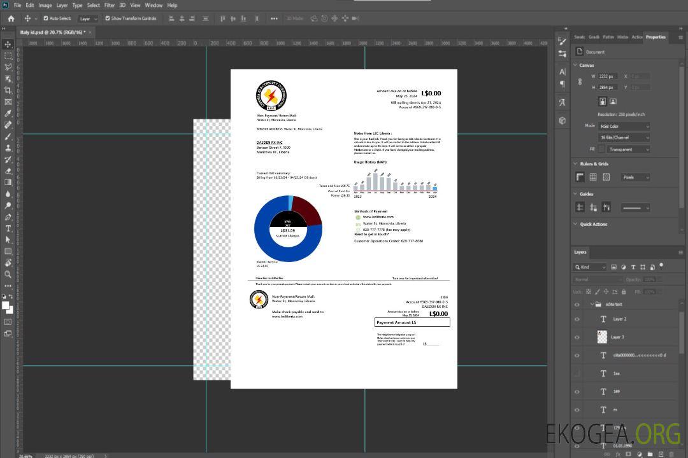The width and height of the screenshot is (688, 458).
Task: Click the Fill color swatch in Properties
Action: 601,149
